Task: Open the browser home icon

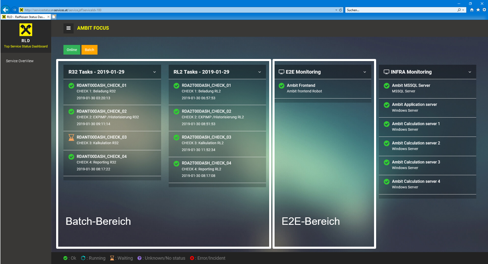Action: 472,10
